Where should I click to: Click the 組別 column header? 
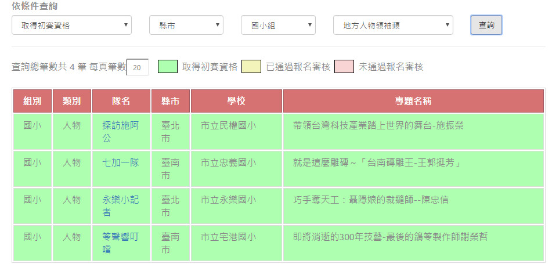(33, 101)
